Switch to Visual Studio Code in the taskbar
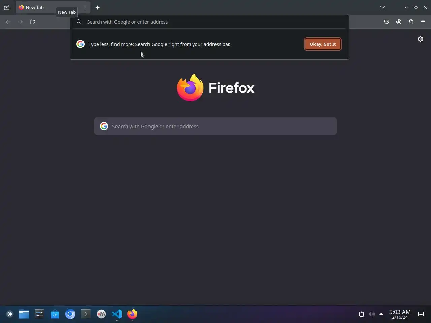The width and height of the screenshot is (431, 323). [x=117, y=314]
